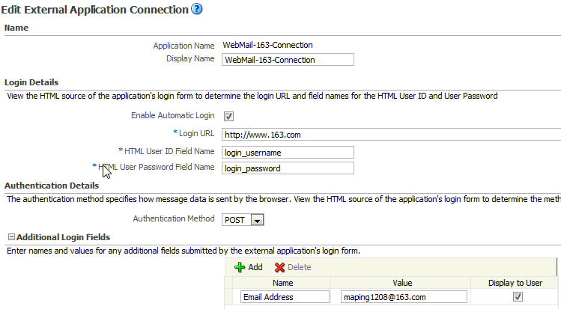This screenshot has width=561, height=309.
Task: Click the Additional Login Fields heading text
Action: point(64,237)
